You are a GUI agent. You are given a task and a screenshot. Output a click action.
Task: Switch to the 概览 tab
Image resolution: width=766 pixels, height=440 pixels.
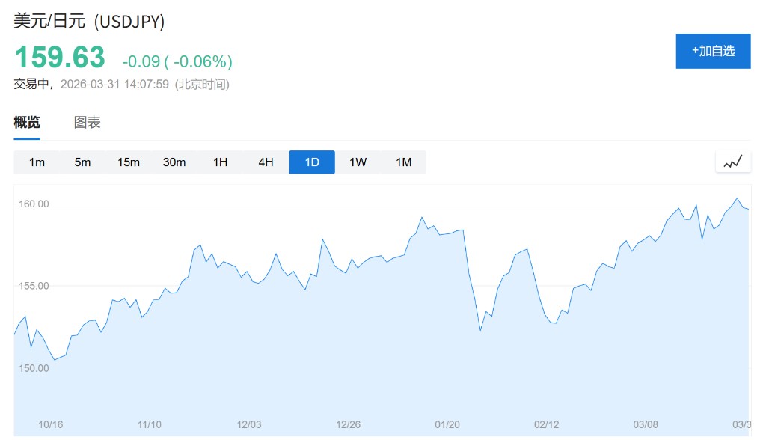27,123
